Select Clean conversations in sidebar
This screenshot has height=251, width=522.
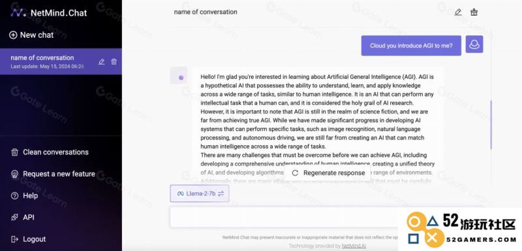[50, 153]
